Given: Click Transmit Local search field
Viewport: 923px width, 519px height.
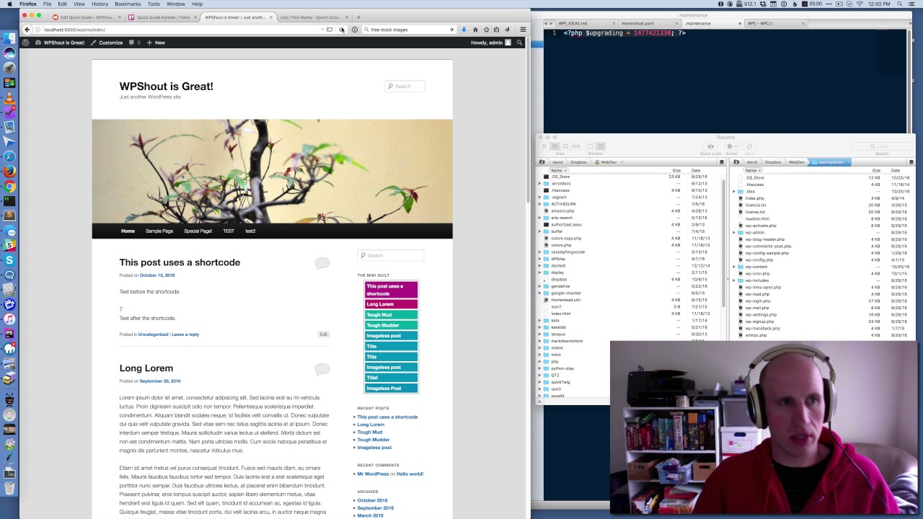Looking at the screenshot, I should click(881, 146).
